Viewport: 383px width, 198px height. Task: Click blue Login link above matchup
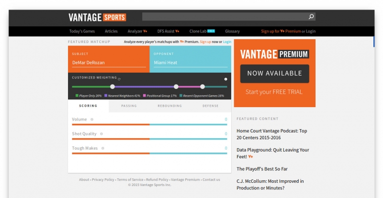pyautogui.click(x=227, y=42)
